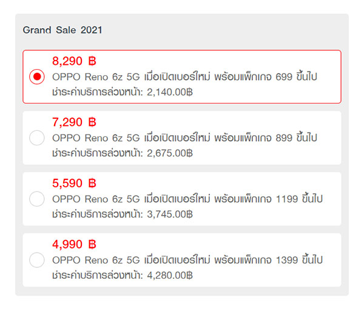Screen dimensions: 364x312
Task: Choose the 5,590 ฿ radio option
Action: [x=37, y=199]
